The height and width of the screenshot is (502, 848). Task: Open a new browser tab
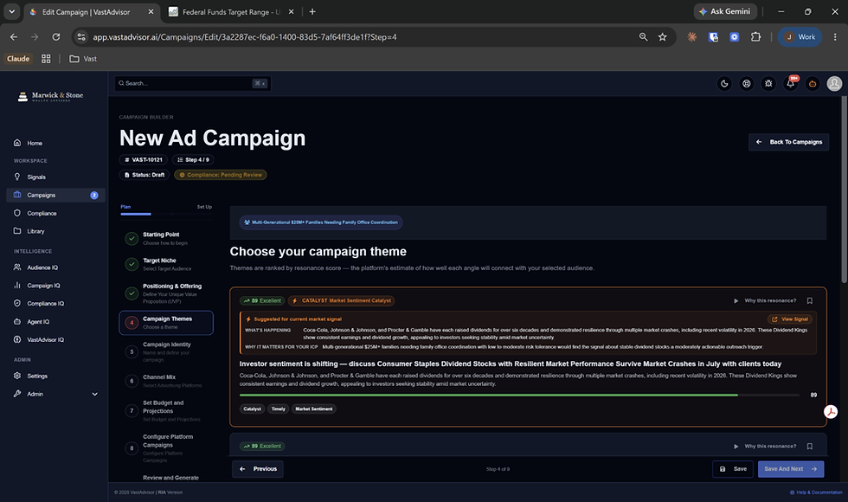312,12
